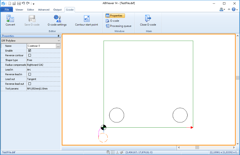Image resolution: width=240 pixels, height=155 pixels.
Task: Click New document icon in quick access
Action: pos(10,3)
